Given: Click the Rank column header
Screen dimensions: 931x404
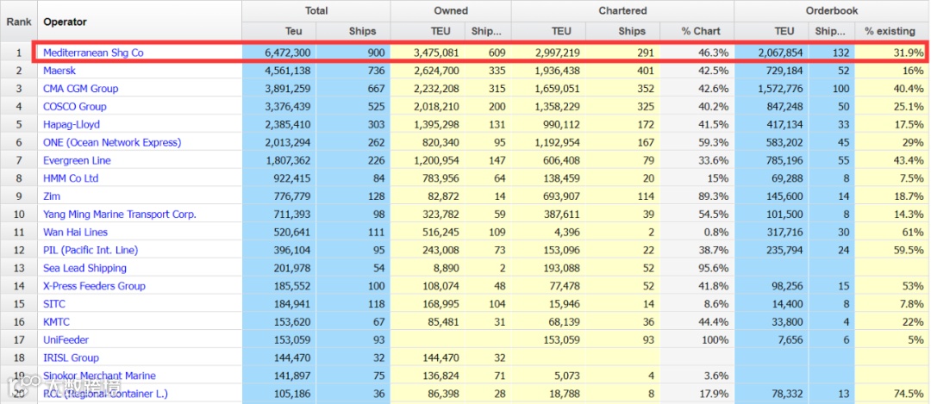Looking at the screenshot, I should coord(18,22).
